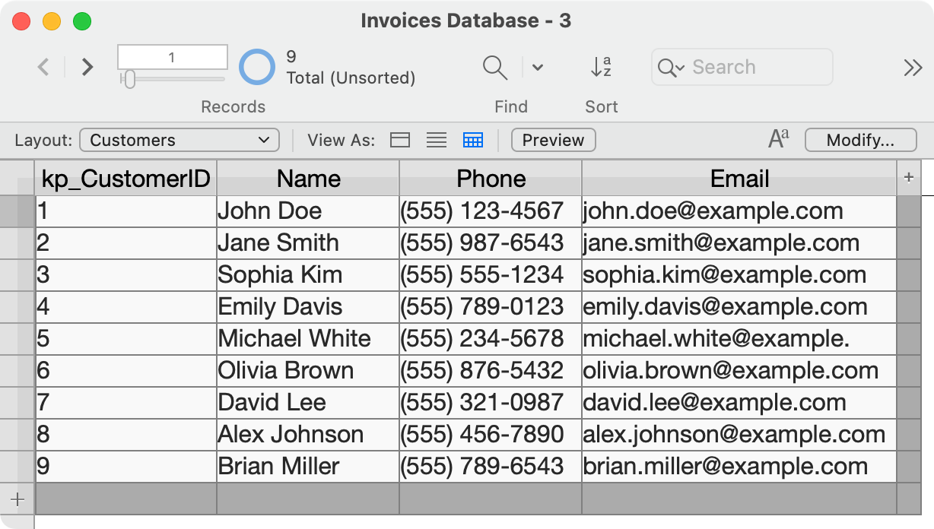
Task: Switch to Form view
Action: click(400, 140)
